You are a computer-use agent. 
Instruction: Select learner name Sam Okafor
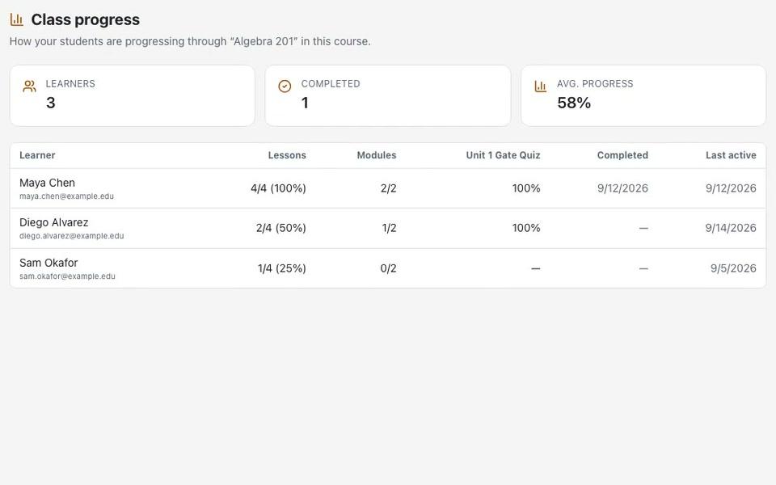point(48,263)
